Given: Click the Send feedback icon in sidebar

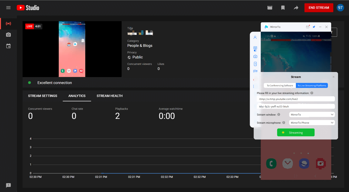Looking at the screenshot, I should click(x=8, y=186).
